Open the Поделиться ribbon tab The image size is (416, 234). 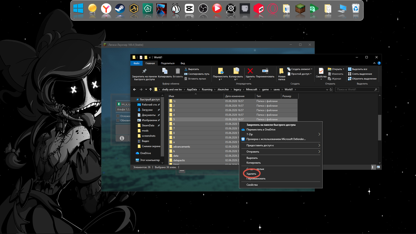[x=168, y=63]
